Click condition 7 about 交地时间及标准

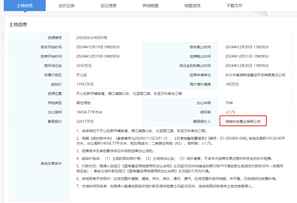tap(165, 186)
